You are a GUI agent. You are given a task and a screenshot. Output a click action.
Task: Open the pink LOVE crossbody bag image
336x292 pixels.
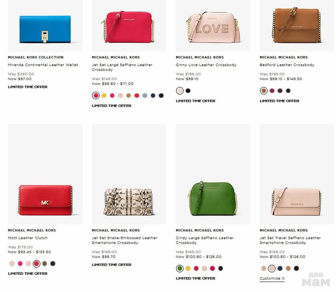point(213,26)
